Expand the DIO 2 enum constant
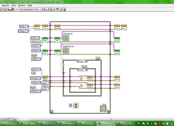Screen dimensions: 174x126 pos(24,26)
